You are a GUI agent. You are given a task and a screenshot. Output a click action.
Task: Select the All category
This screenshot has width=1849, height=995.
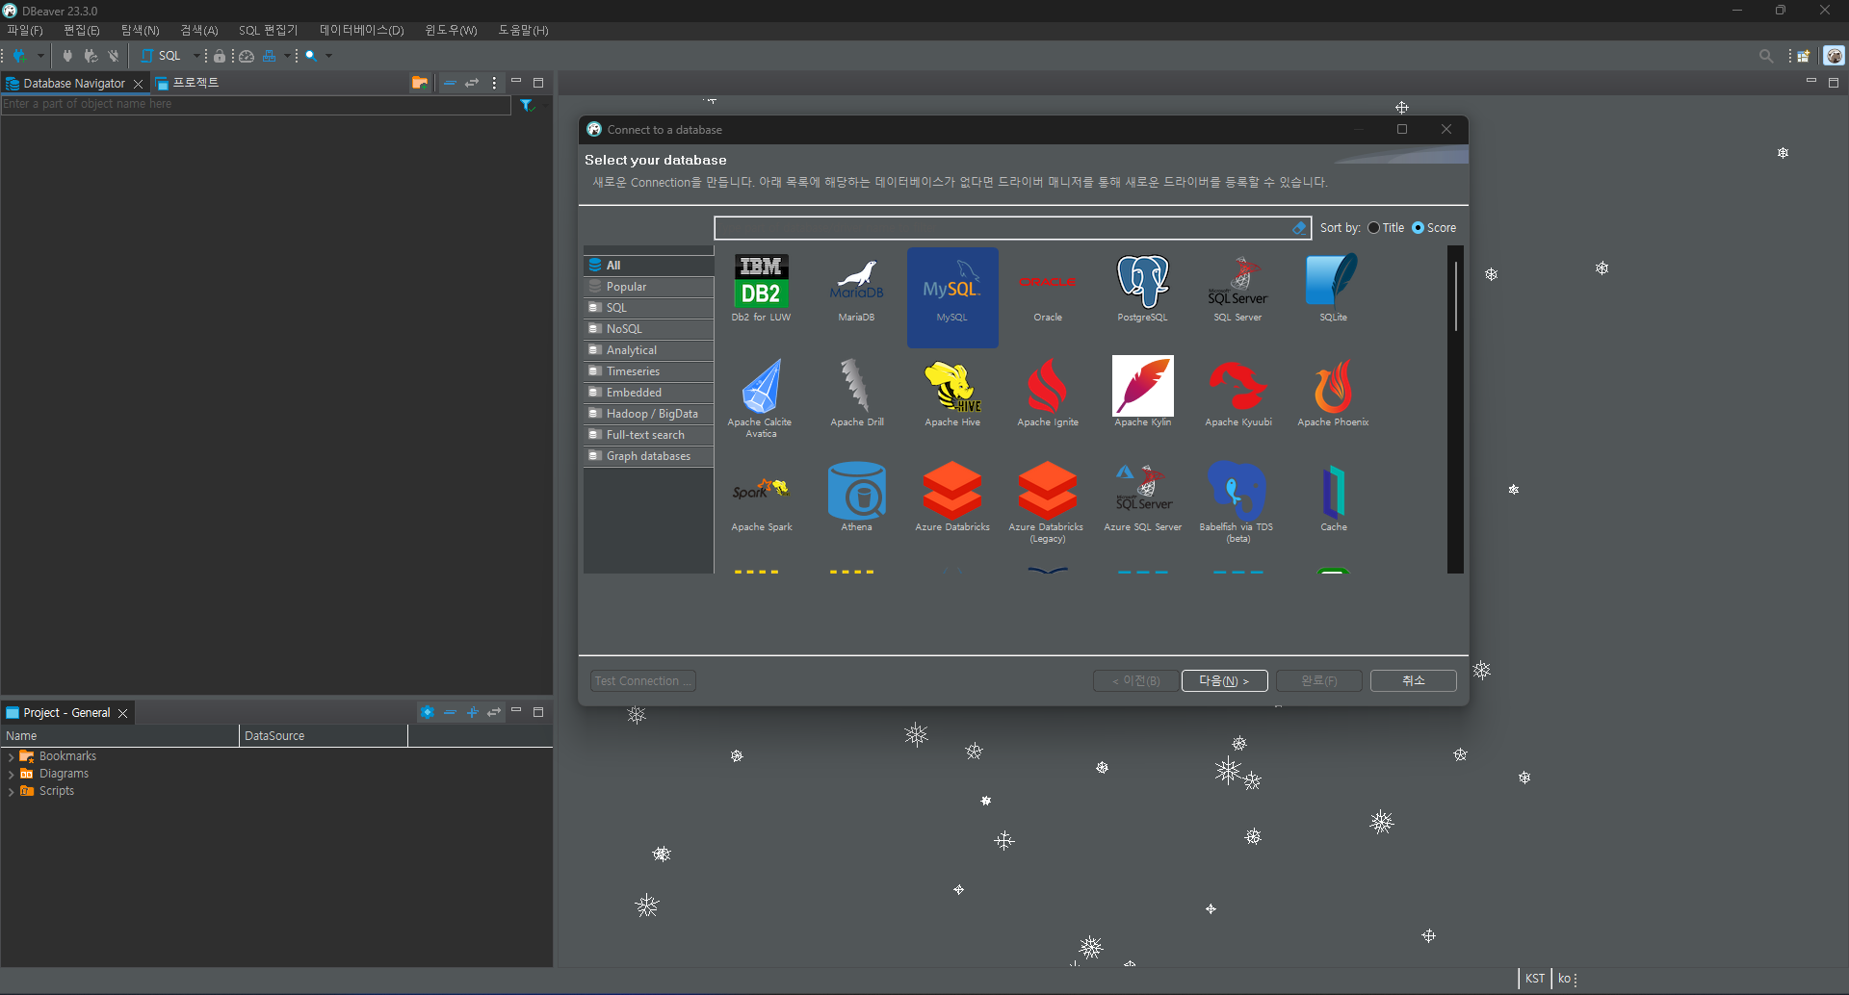(648, 266)
